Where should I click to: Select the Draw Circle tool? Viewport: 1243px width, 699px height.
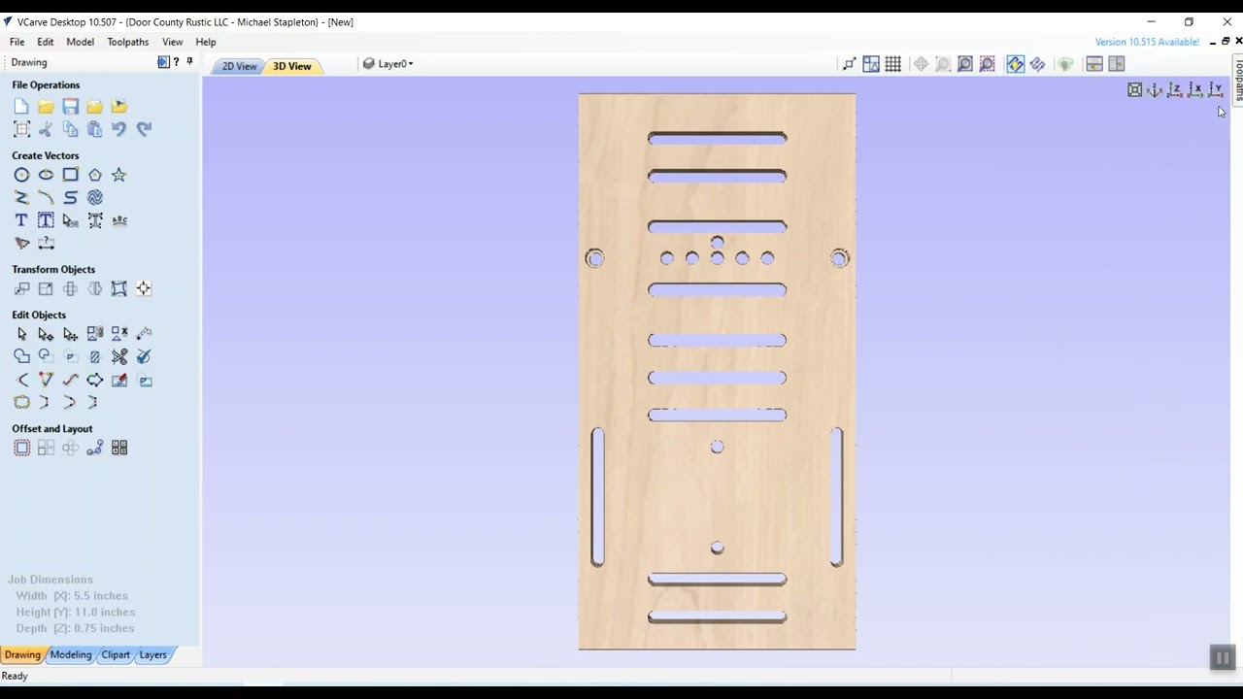[x=21, y=175]
